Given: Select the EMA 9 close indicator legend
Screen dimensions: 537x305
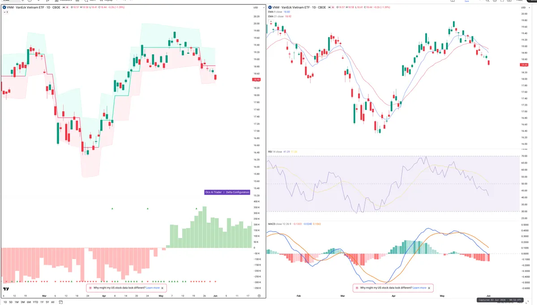Looking at the screenshot, I should click(275, 12).
